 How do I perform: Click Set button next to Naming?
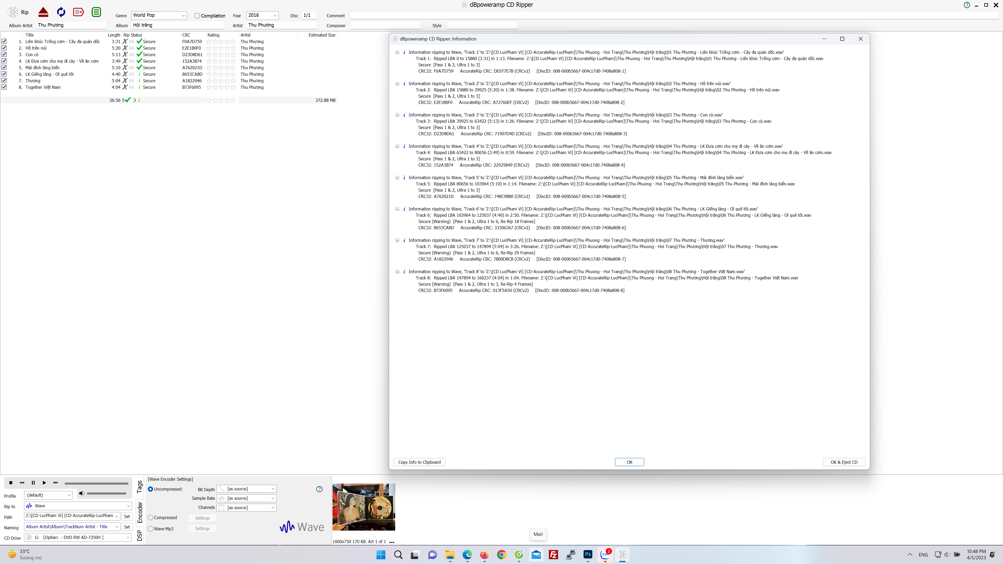tap(127, 527)
